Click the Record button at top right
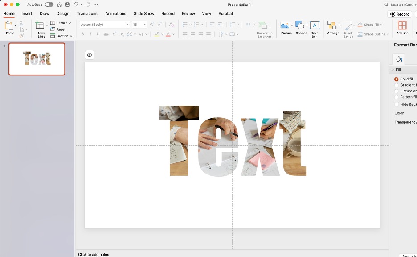This screenshot has width=417, height=257. 400,14
